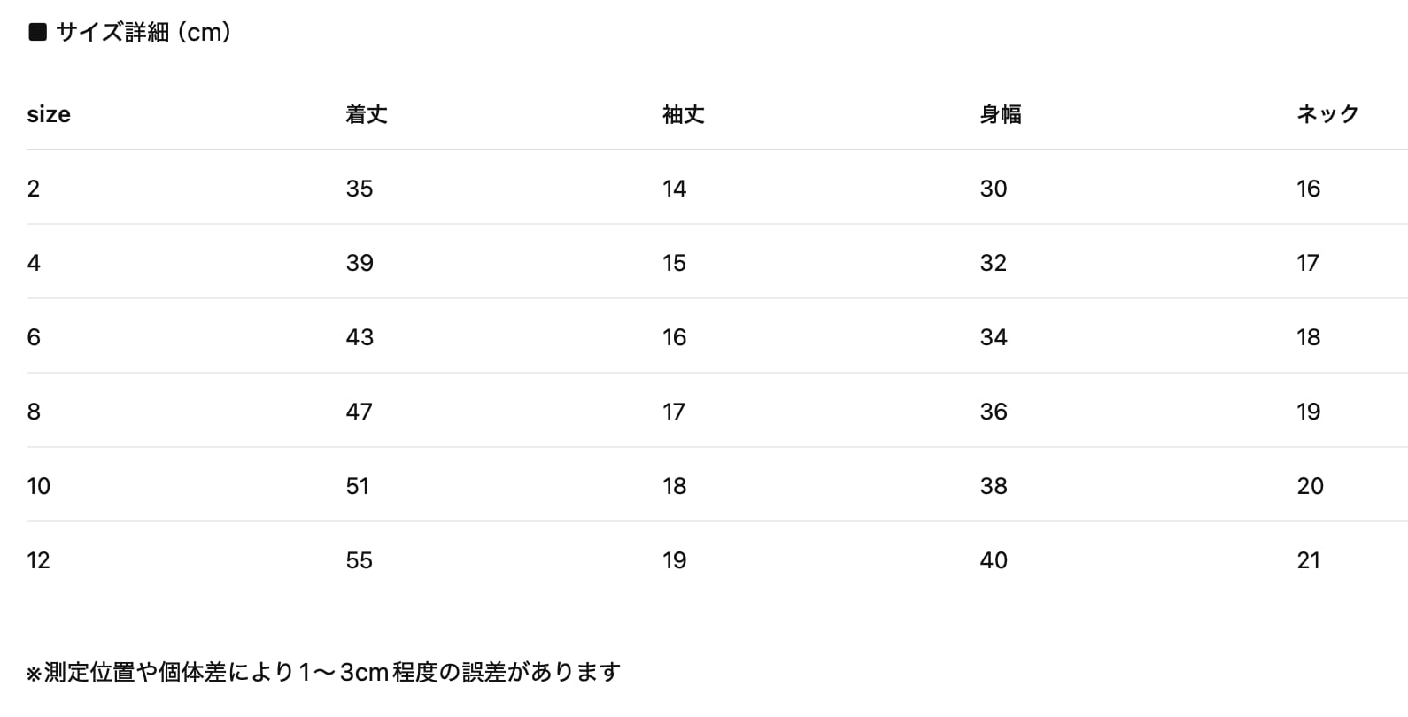1408x717 pixels.
Task: Select 身幅 value 40 in size 12 row
Action: [x=994, y=560]
